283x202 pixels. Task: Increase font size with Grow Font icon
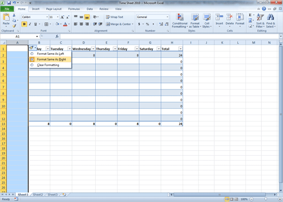click(x=62, y=17)
